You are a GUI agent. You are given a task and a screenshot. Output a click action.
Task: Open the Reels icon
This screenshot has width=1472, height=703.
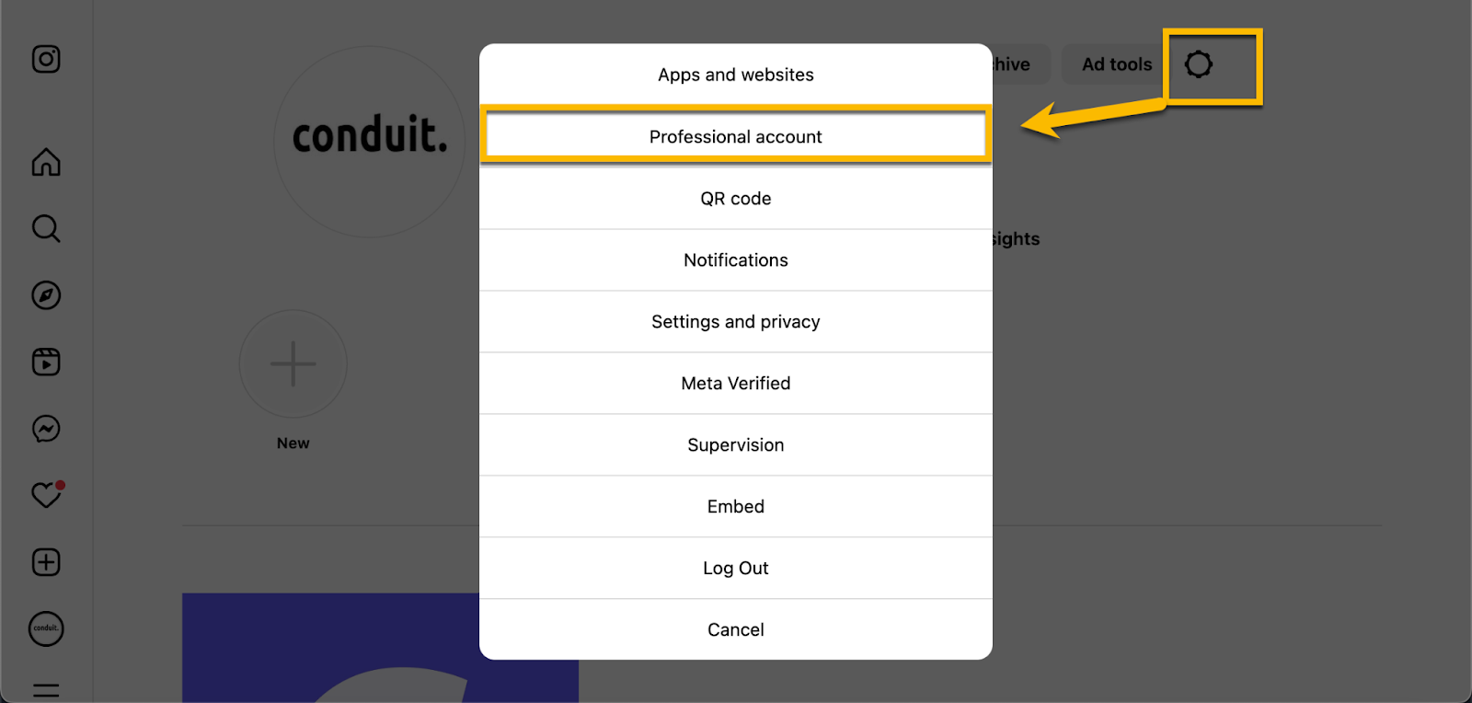(x=46, y=362)
